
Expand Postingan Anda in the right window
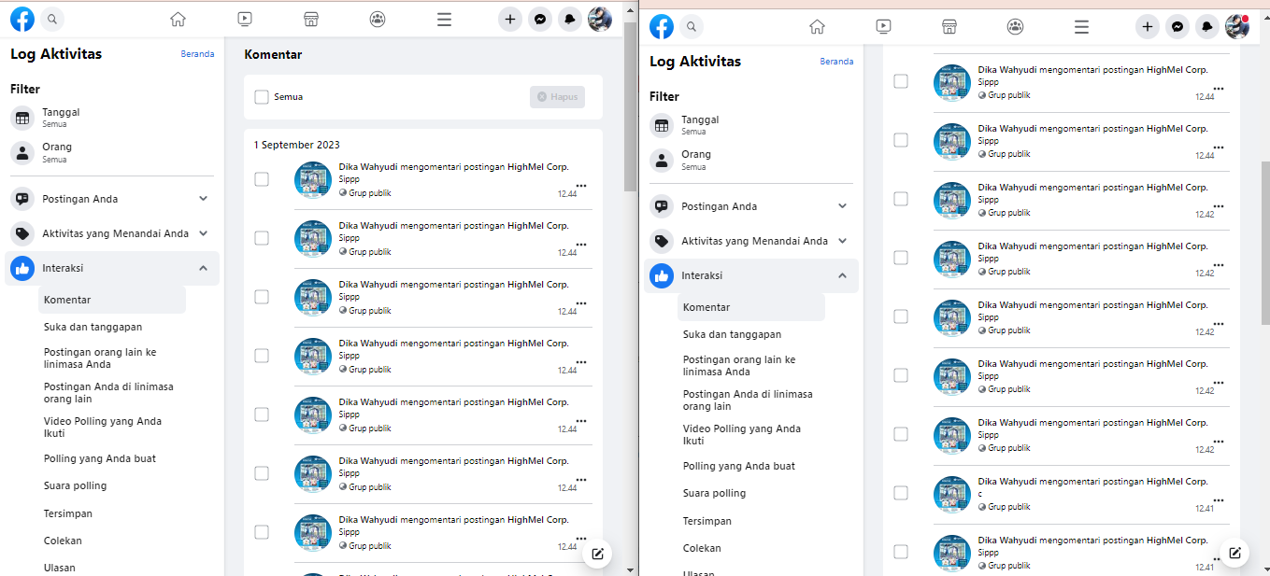[751, 206]
